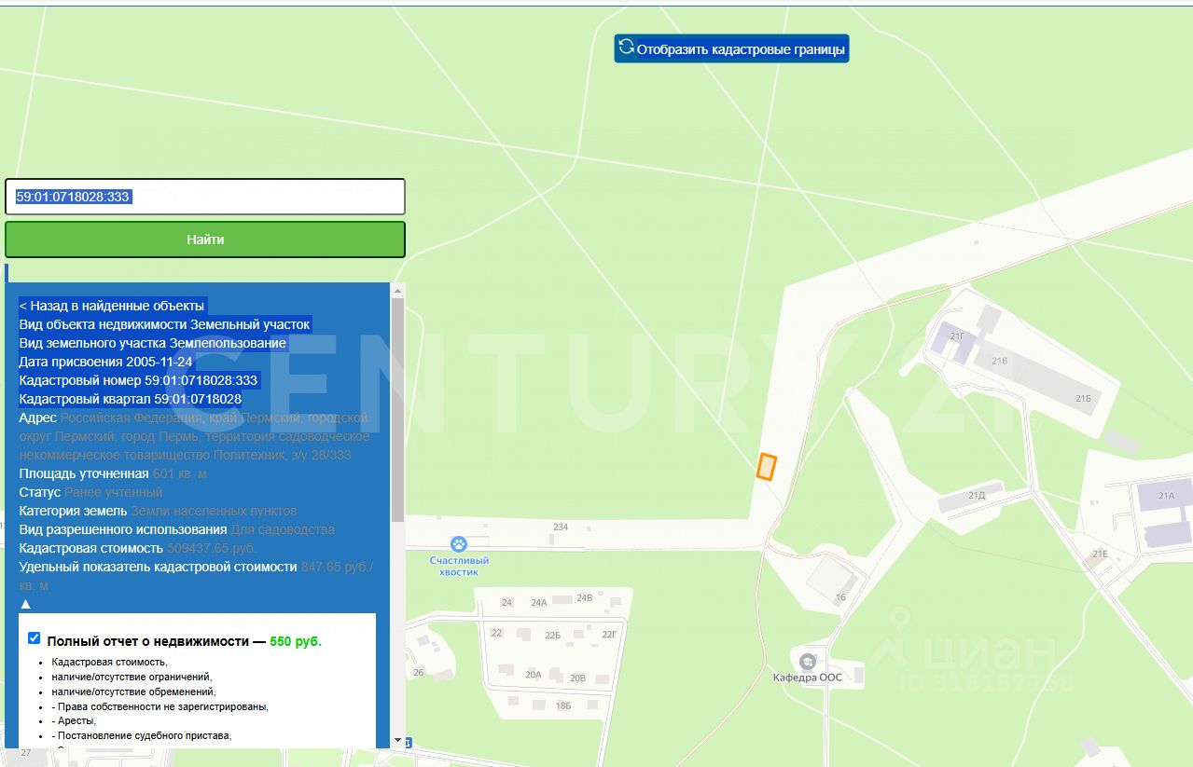This screenshot has height=767, width=1193.
Task: Click the cadastral number search field
Action: (205, 197)
